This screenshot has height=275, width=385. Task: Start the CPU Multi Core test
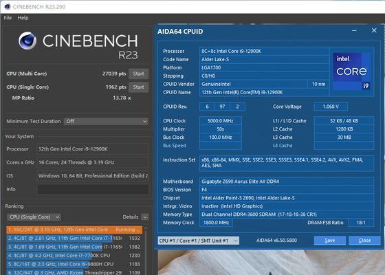point(138,74)
